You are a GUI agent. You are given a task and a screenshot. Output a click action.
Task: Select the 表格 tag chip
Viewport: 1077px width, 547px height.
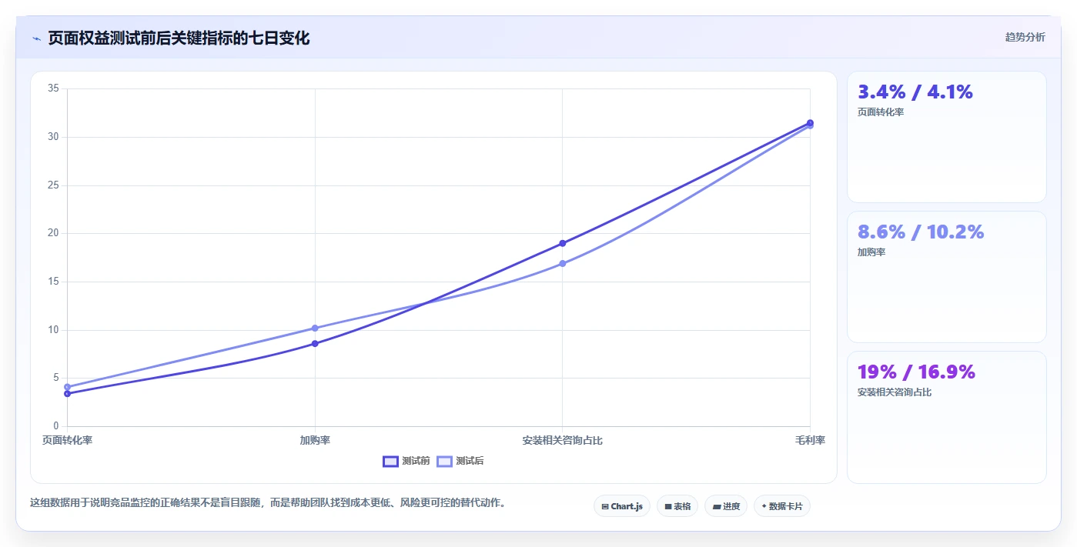point(677,506)
